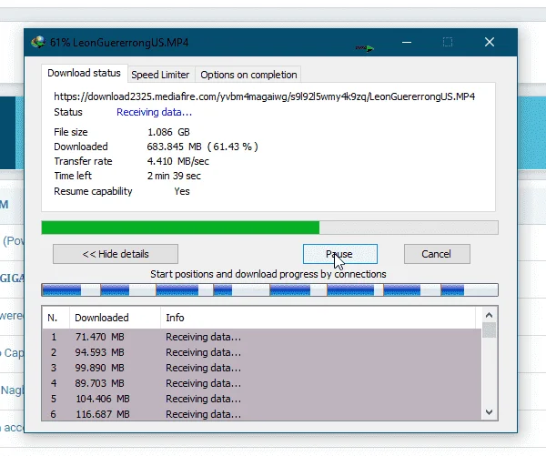
Task: Click the time left value 2 min 39 sec
Action: click(x=174, y=176)
